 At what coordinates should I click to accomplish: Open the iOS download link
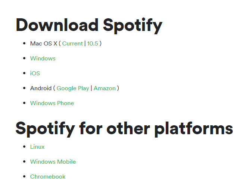[35, 73]
